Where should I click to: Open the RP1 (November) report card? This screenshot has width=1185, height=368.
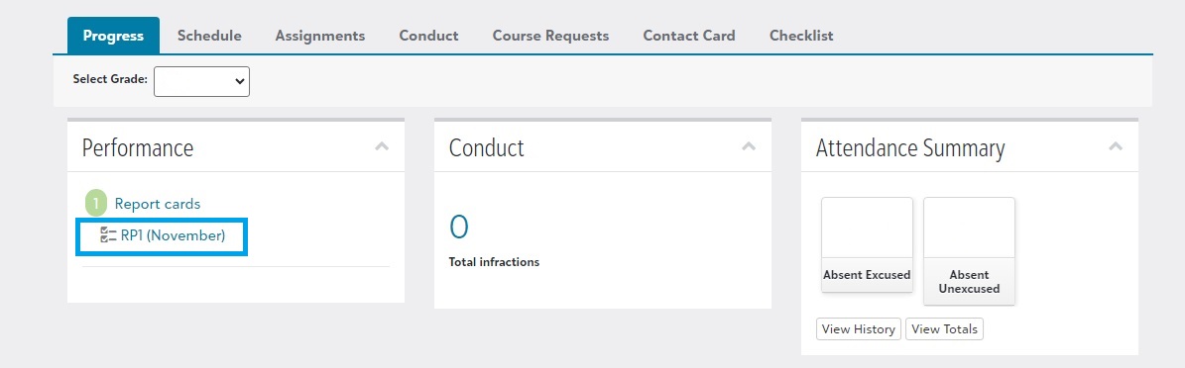174,235
